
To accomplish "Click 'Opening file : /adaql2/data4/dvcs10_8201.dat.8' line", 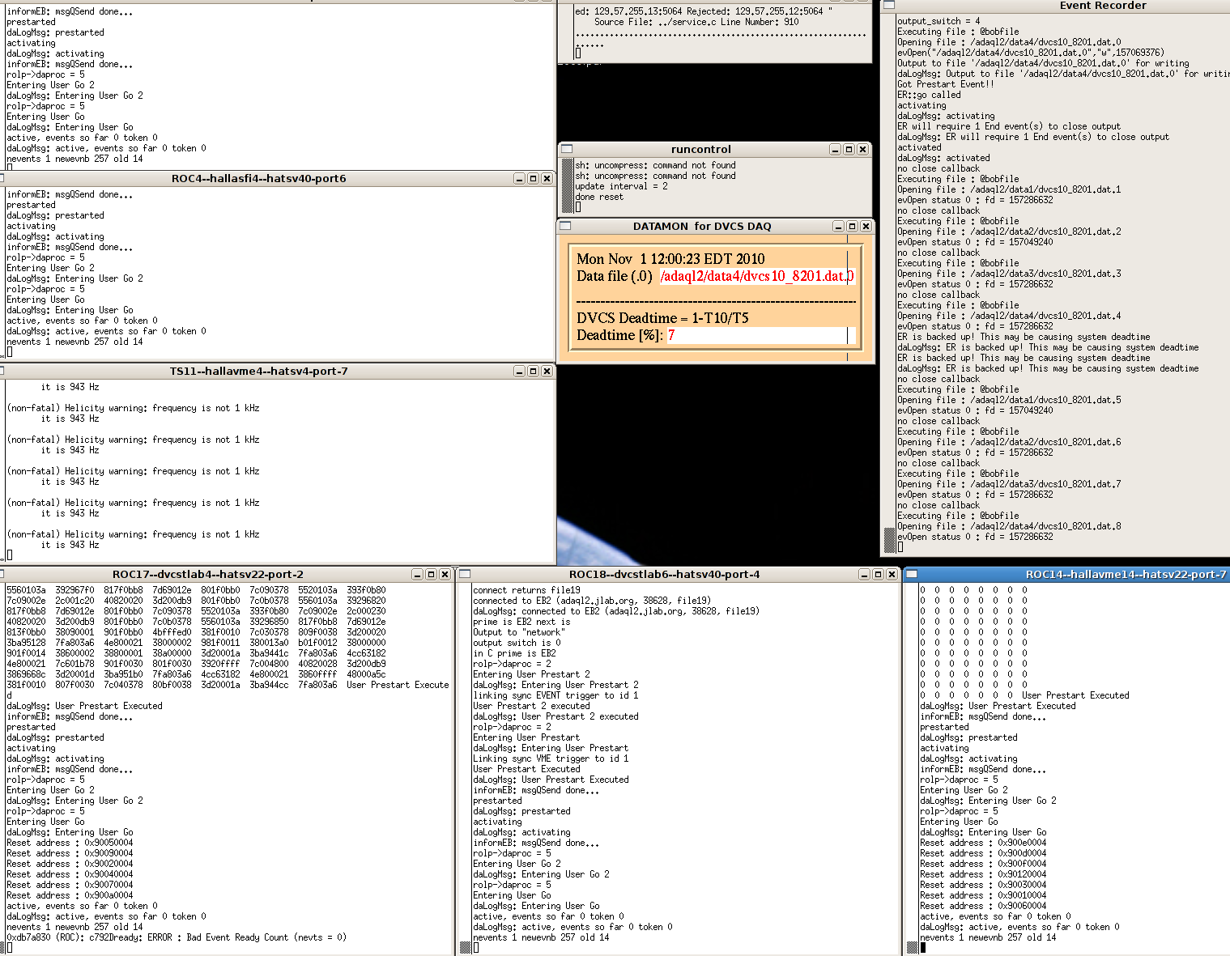I will pyautogui.click(x=1009, y=526).
